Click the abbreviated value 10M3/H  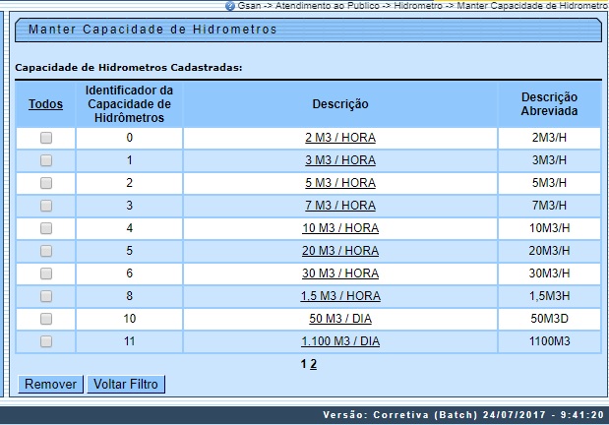coord(549,228)
